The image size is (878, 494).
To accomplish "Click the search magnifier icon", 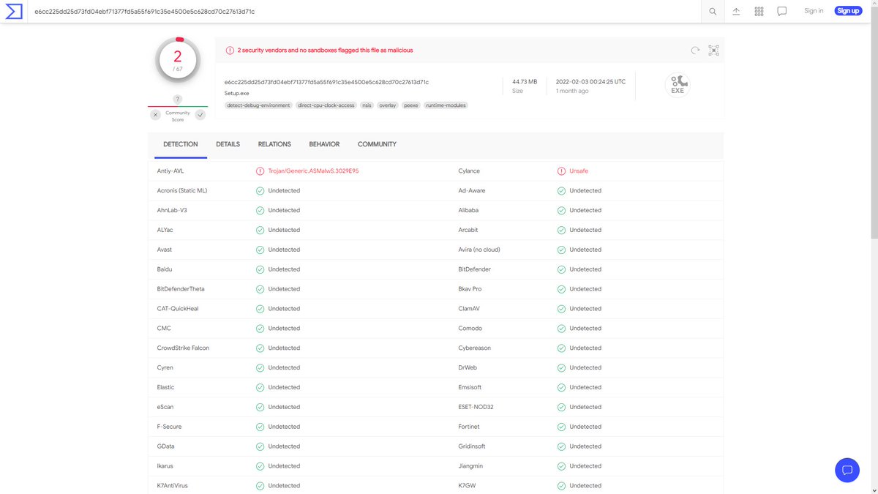I will point(713,11).
